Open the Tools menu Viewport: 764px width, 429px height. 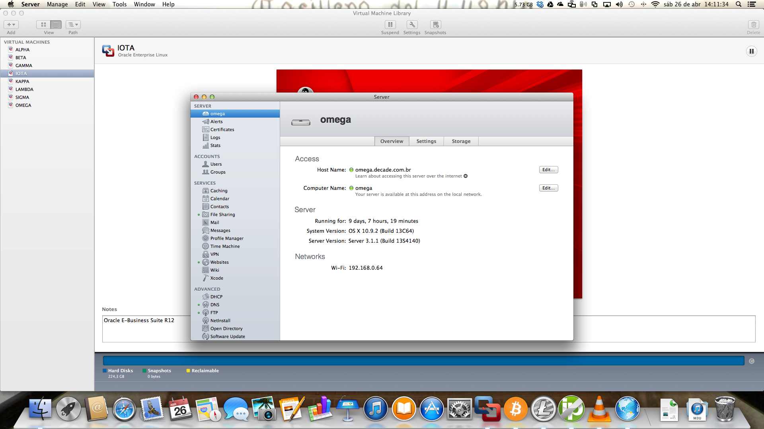tap(119, 4)
